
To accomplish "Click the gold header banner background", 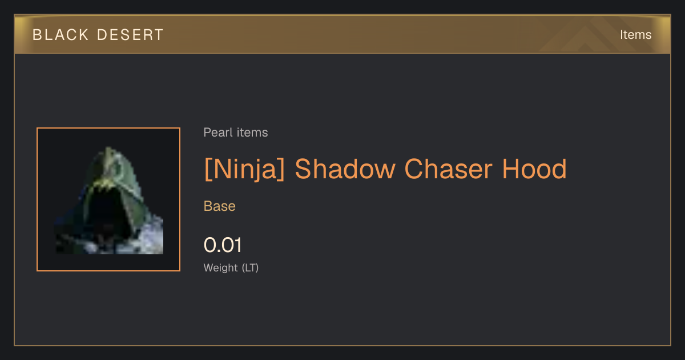I will 342,35.
